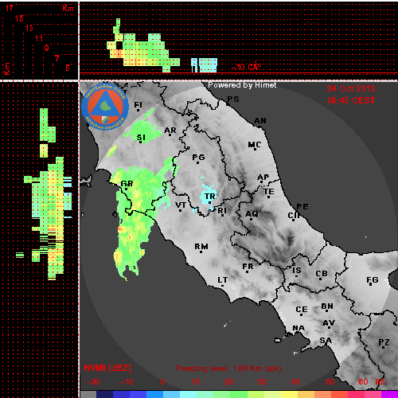Click the '5' km altitude label
The image size is (398, 398).
(x=68, y=68)
